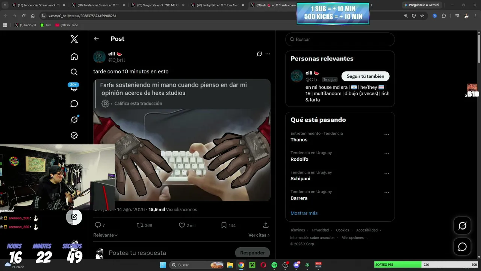Open Notifications bell with 20+ badge
Screen dimensions: 481x271
click(74, 87)
